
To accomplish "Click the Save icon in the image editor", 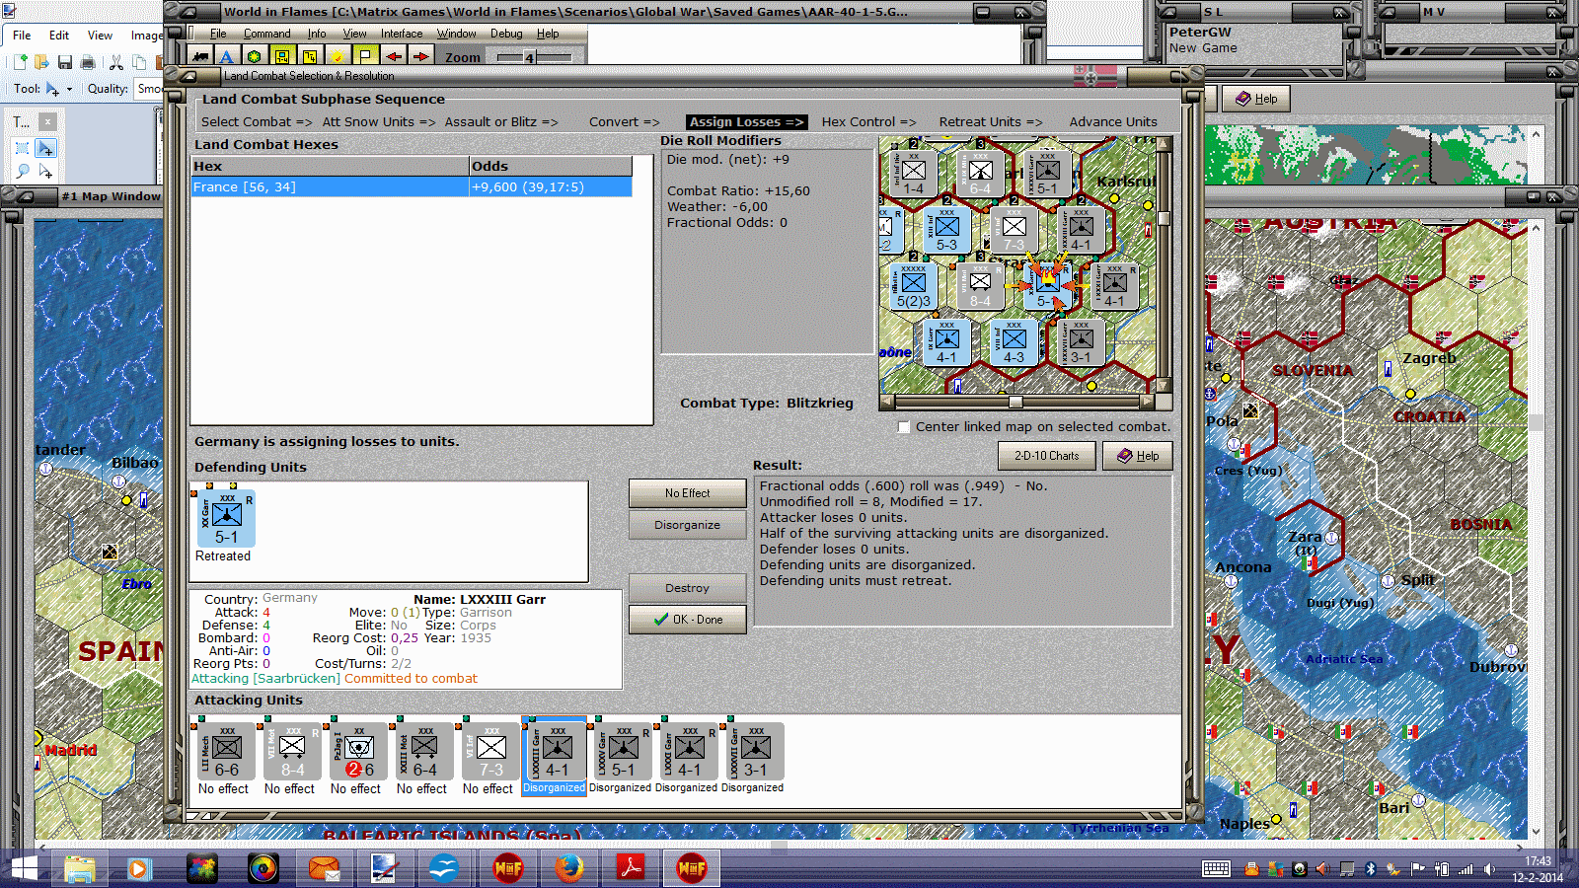I will 65,62.
